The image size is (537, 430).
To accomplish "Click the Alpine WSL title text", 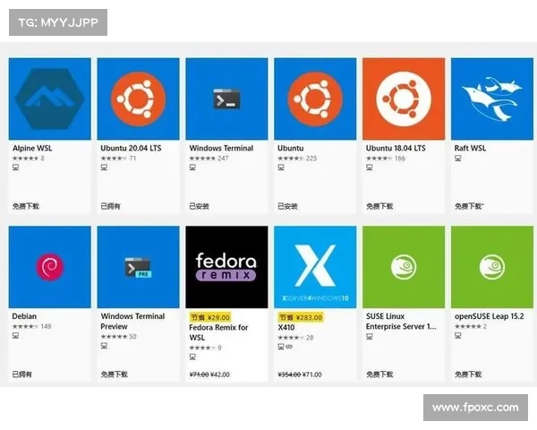I will (32, 148).
